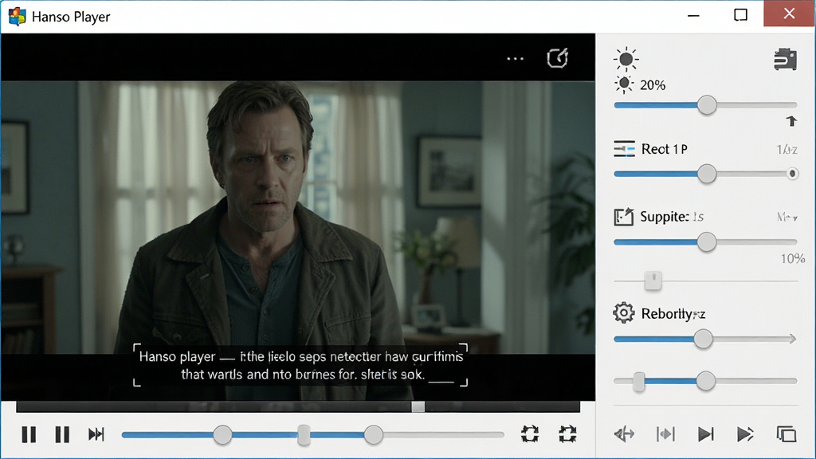
Task: Click the small sun icon beside 20%
Action: click(624, 84)
